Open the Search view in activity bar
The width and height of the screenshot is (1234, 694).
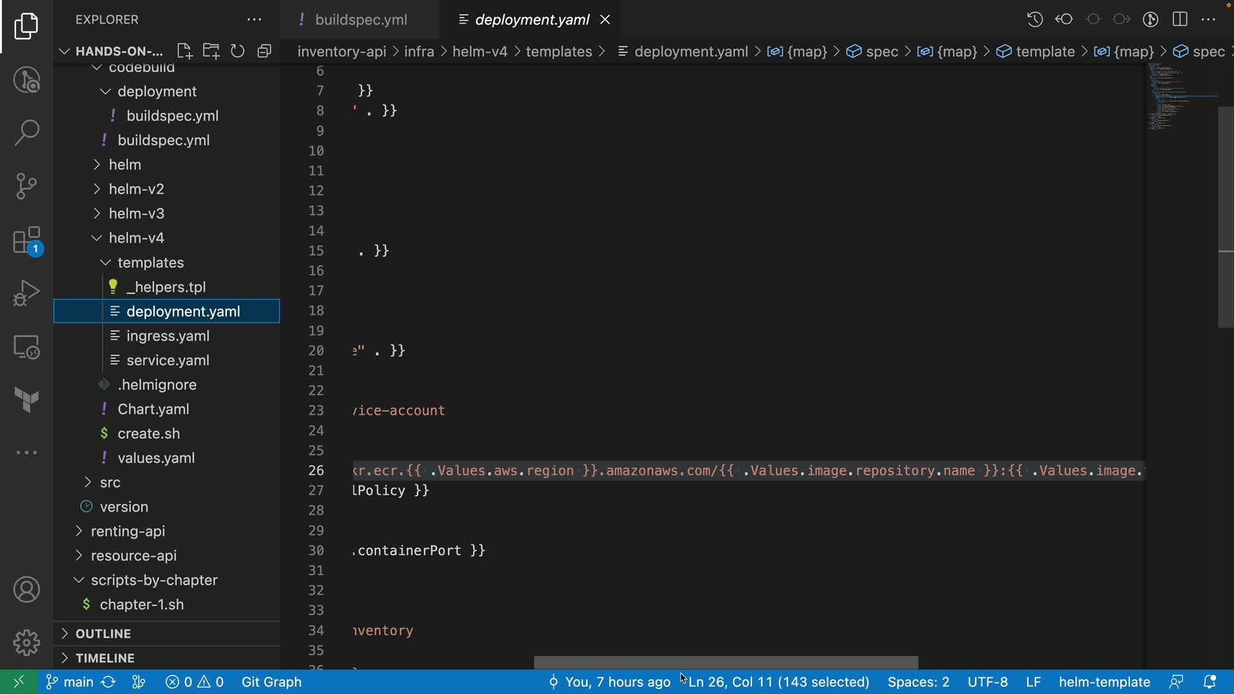pyautogui.click(x=26, y=133)
